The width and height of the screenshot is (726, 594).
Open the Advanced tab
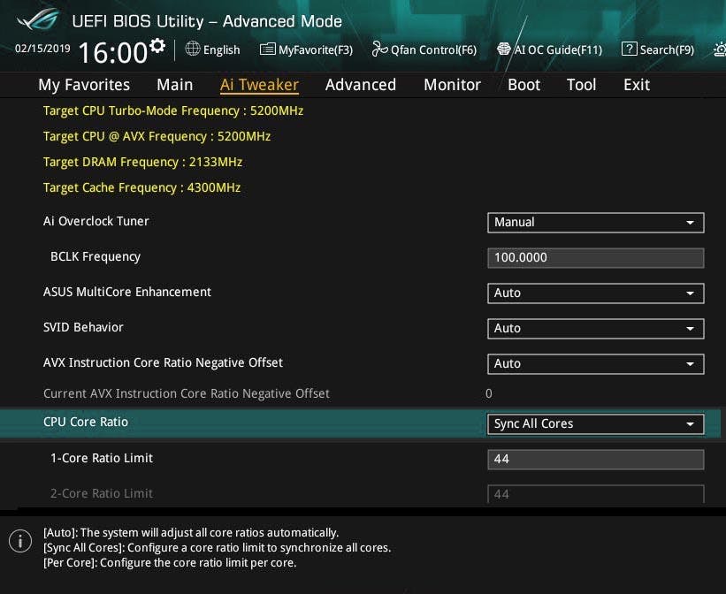361,85
